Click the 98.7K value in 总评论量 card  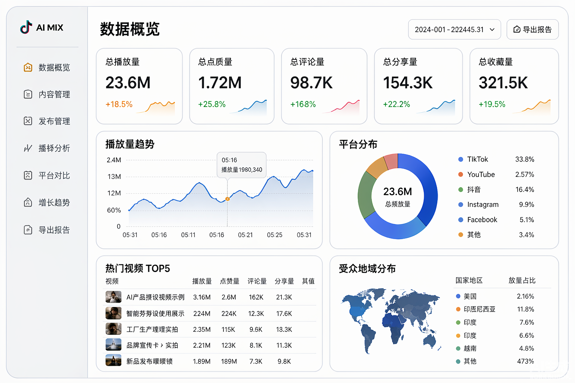coord(311,83)
